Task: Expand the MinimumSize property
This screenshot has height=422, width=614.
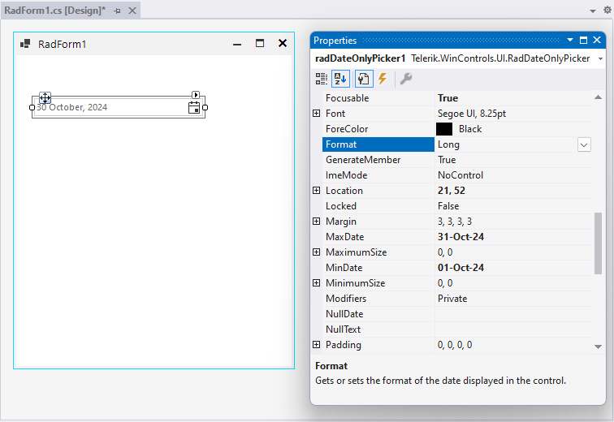Action: (317, 283)
